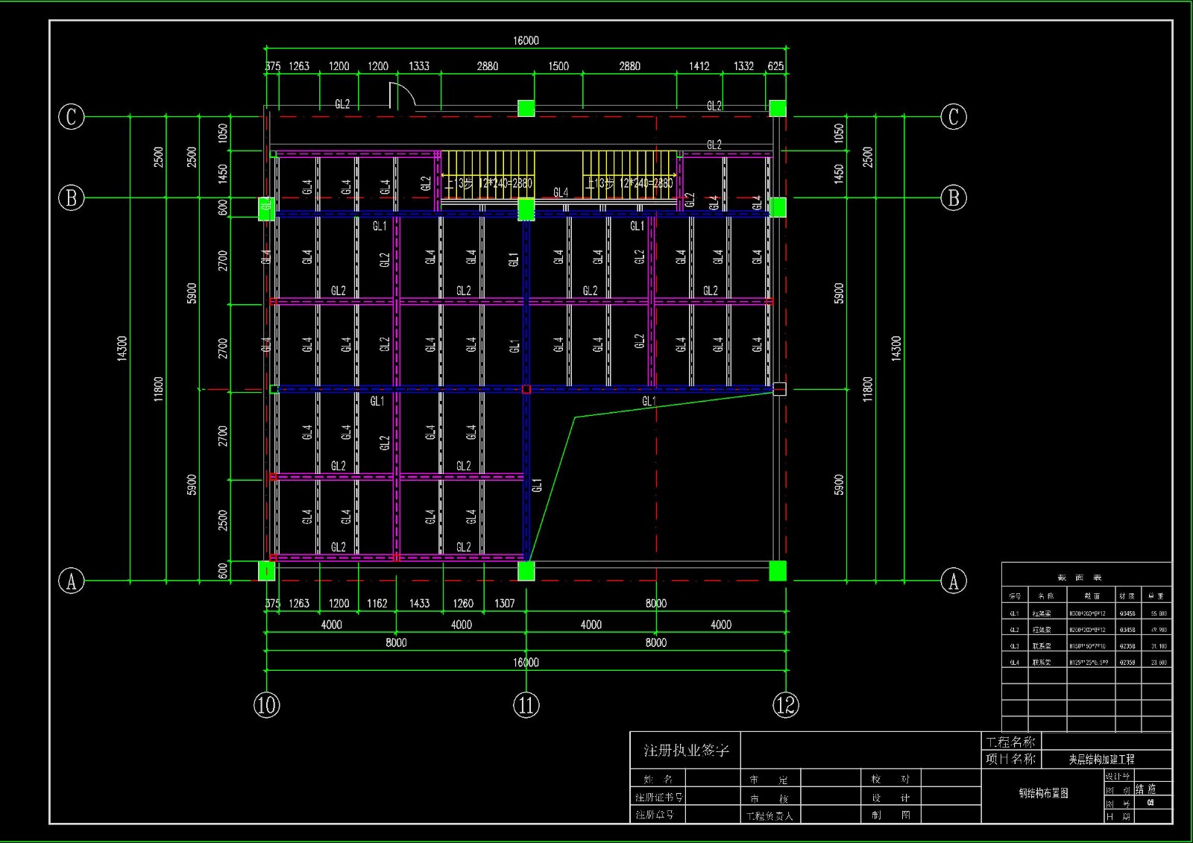Select the red node at beam grid center
This screenshot has width=1193, height=843.
[x=526, y=389]
